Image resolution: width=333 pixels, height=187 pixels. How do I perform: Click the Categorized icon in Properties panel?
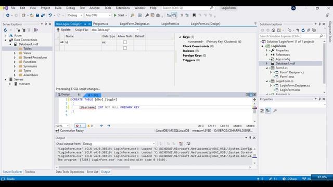(x=262, y=111)
